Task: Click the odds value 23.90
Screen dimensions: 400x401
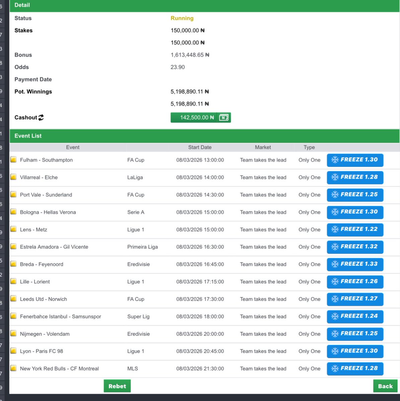Action: [x=178, y=67]
